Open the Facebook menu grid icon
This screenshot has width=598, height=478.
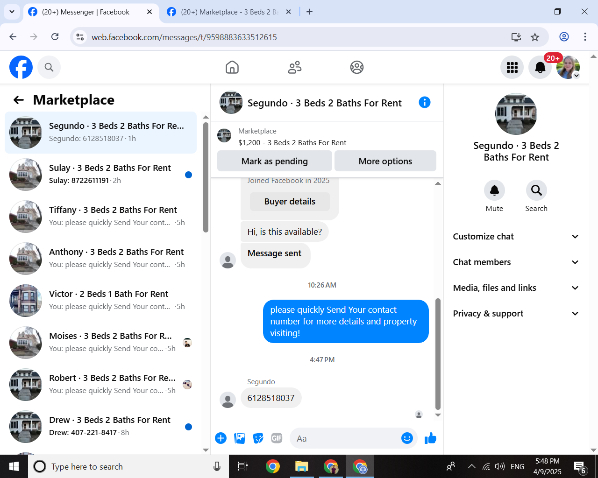tap(512, 67)
